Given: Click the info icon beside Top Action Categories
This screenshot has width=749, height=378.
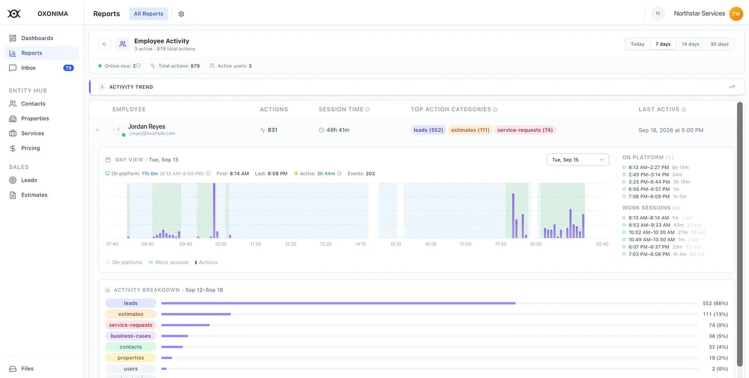Looking at the screenshot, I should click(x=495, y=110).
